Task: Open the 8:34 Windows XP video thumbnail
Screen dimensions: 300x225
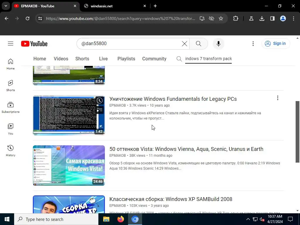Action: pyautogui.click(x=69, y=75)
